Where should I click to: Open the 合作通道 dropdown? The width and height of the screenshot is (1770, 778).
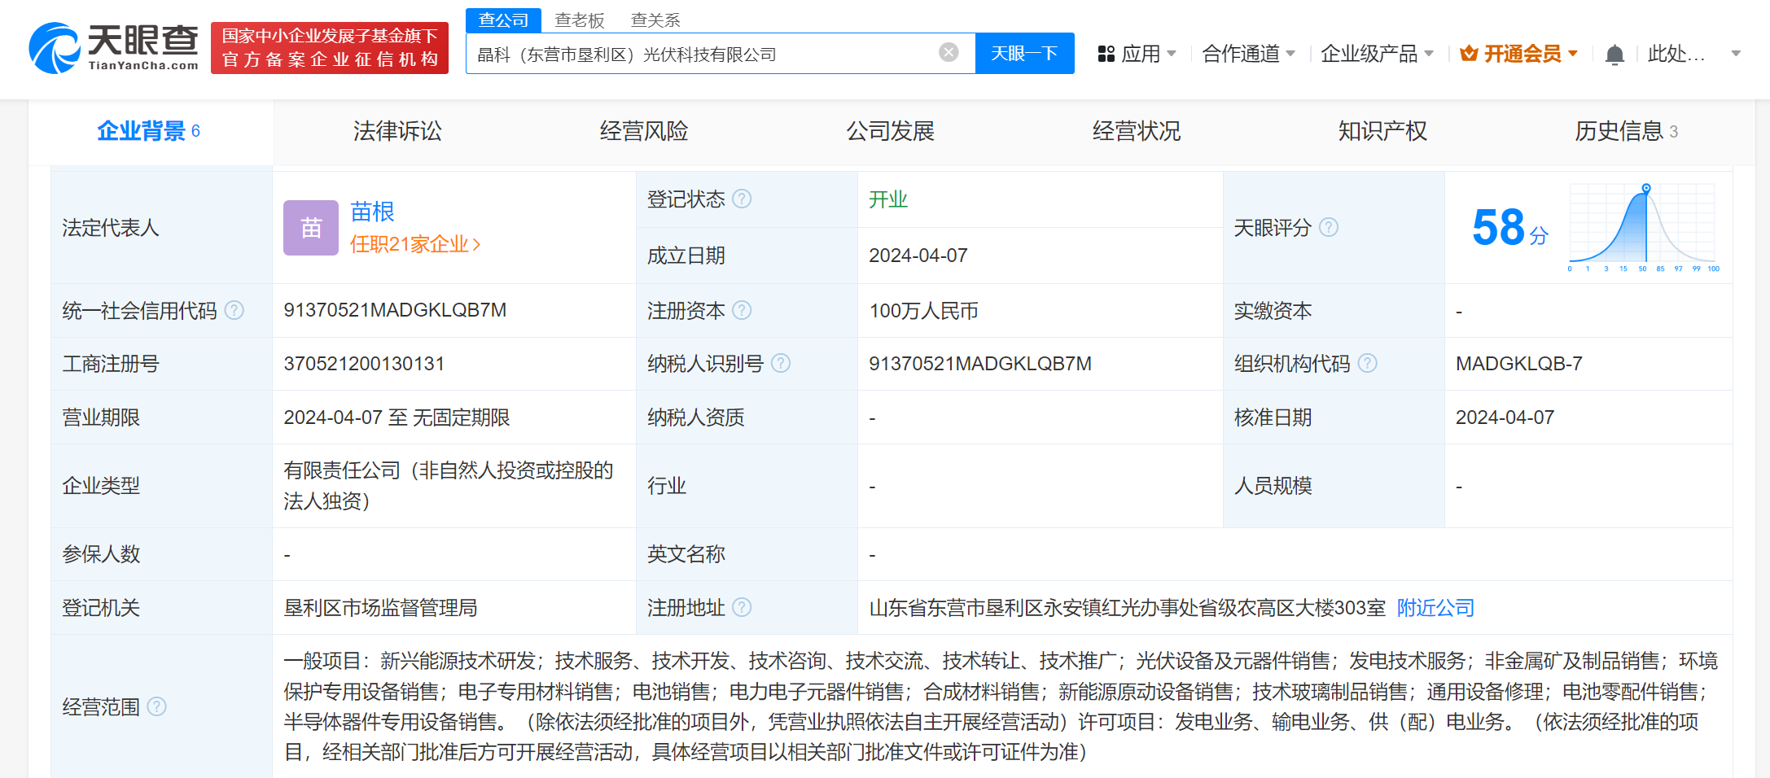(1242, 53)
